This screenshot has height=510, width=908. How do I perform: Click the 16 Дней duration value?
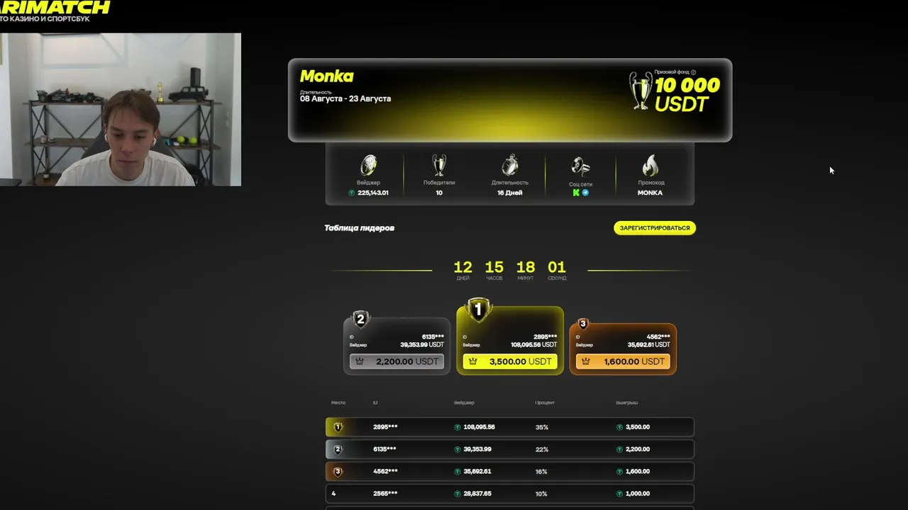[x=510, y=193]
